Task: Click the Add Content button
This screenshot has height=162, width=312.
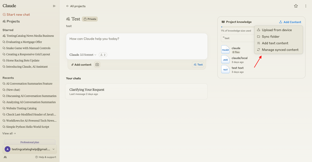Action: coord(290,22)
